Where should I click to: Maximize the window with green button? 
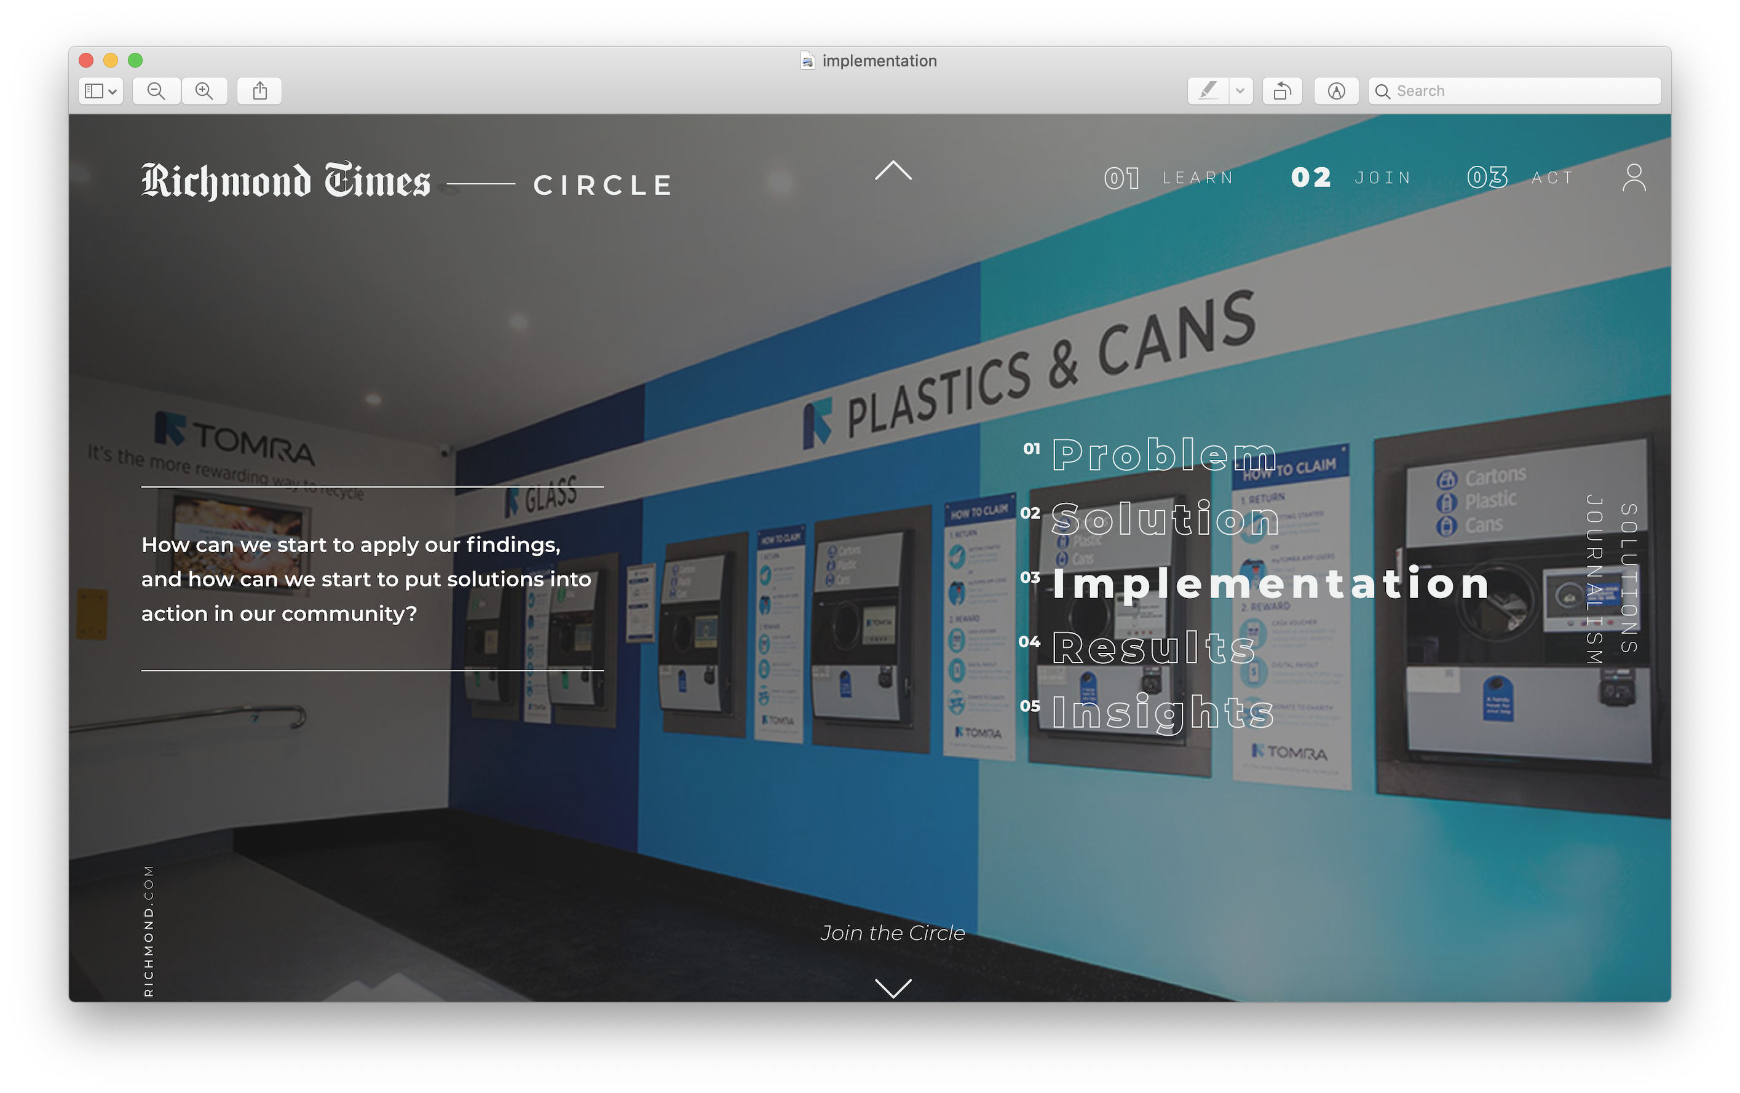coord(135,60)
